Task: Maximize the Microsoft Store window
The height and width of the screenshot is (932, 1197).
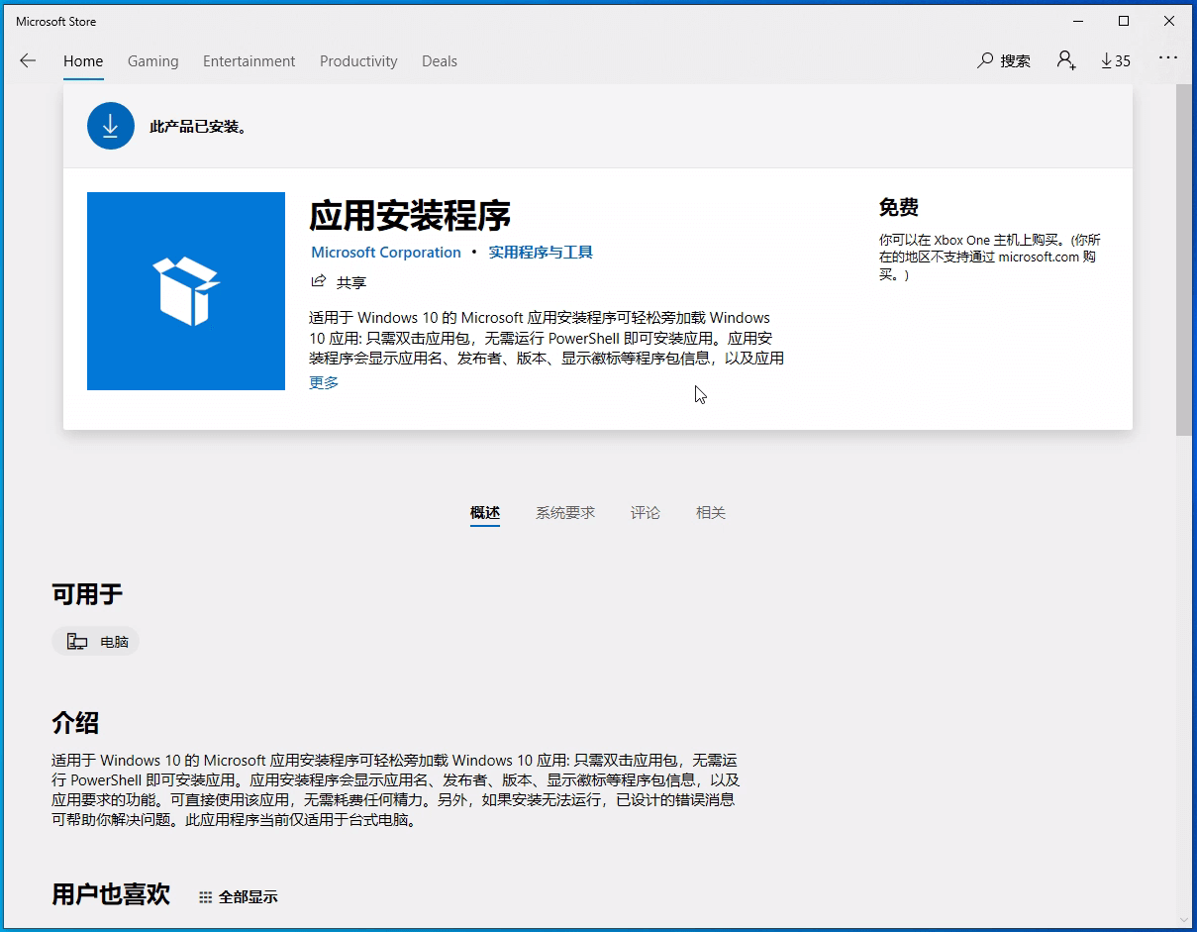Action: pos(1124,21)
